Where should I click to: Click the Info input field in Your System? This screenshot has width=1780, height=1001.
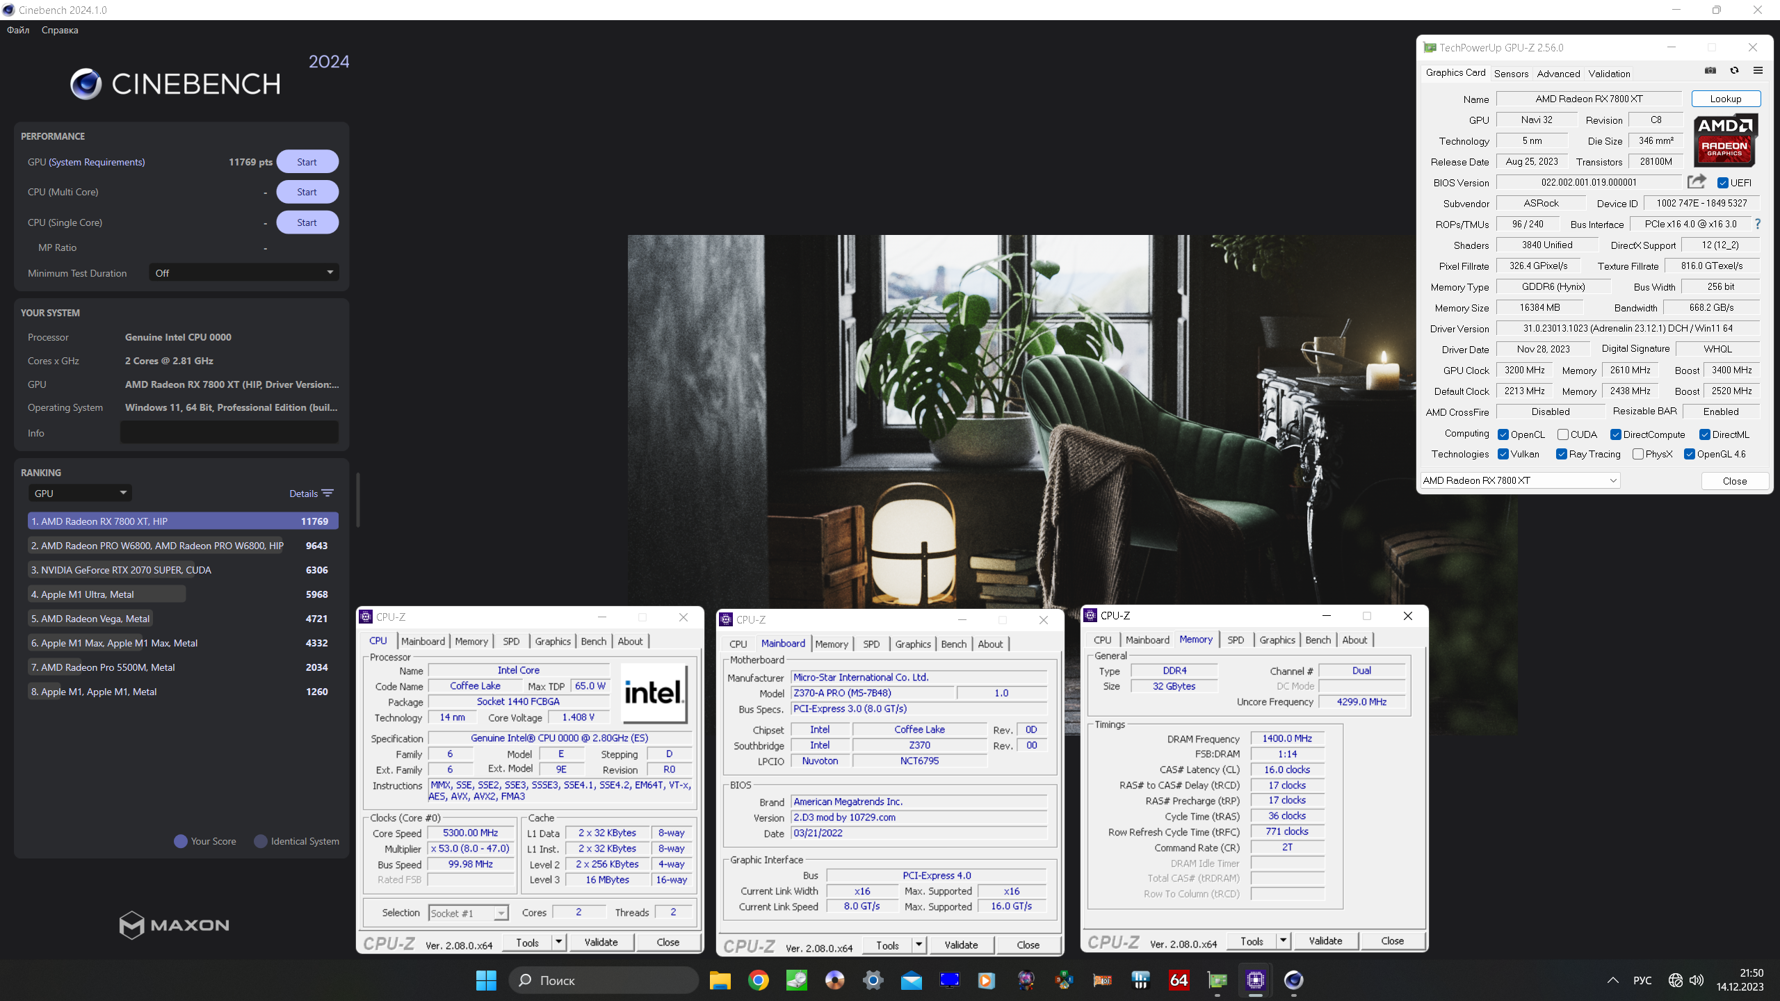[x=229, y=432]
